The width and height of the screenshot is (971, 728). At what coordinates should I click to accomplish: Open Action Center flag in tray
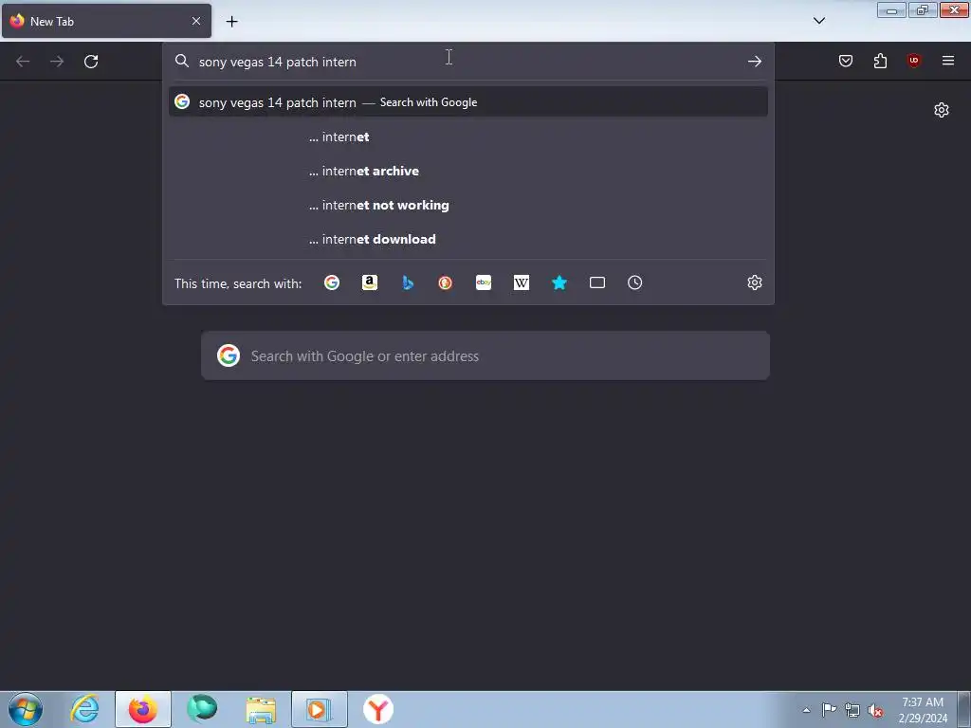tap(829, 710)
